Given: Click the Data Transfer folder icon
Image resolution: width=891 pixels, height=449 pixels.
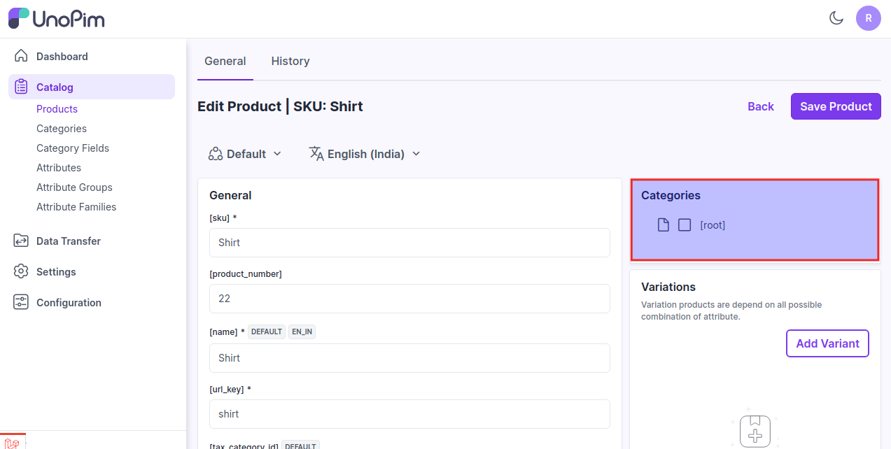Looking at the screenshot, I should click(21, 241).
